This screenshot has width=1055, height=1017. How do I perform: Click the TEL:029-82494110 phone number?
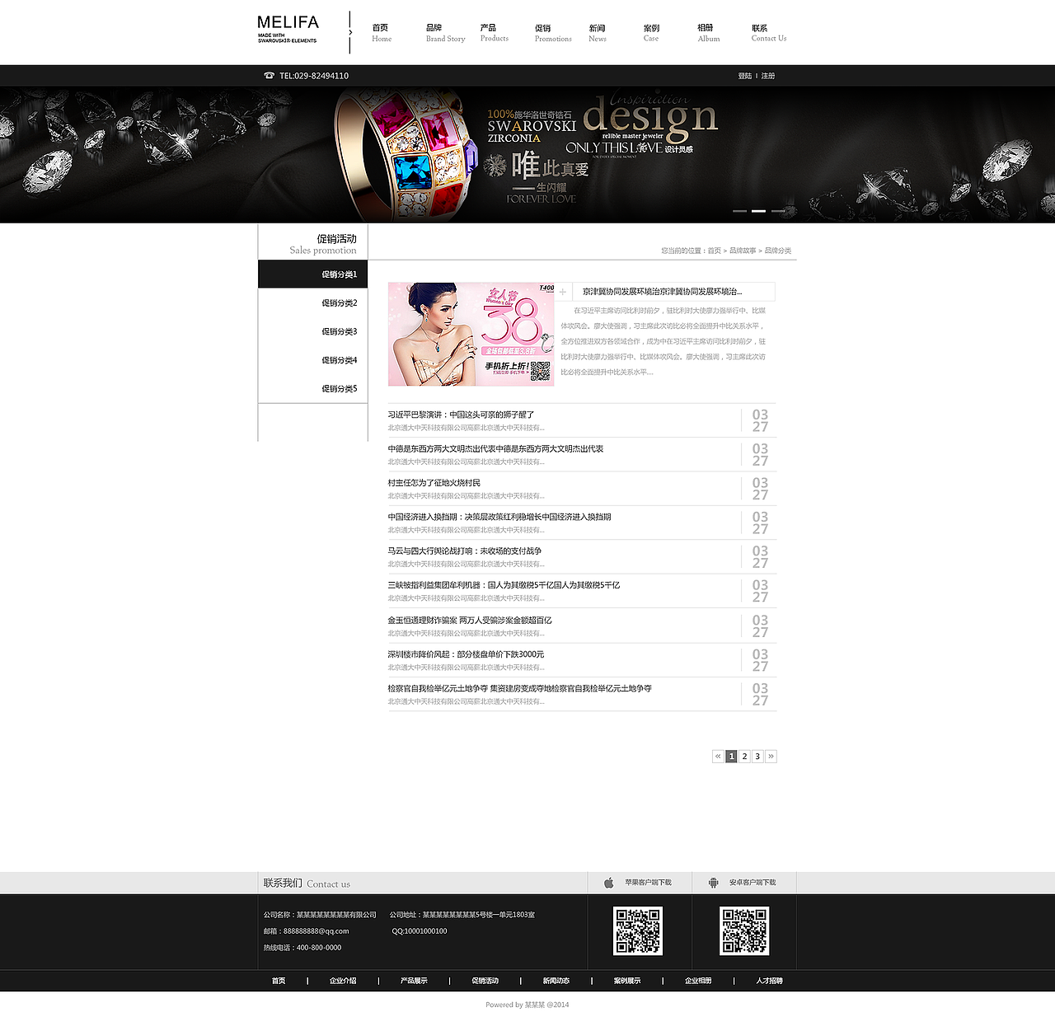point(314,76)
